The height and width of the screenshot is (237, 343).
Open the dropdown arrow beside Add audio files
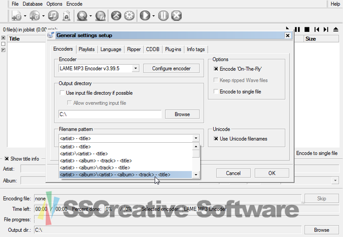[25, 16]
